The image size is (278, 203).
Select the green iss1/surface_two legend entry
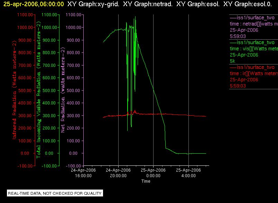click(x=252, y=42)
